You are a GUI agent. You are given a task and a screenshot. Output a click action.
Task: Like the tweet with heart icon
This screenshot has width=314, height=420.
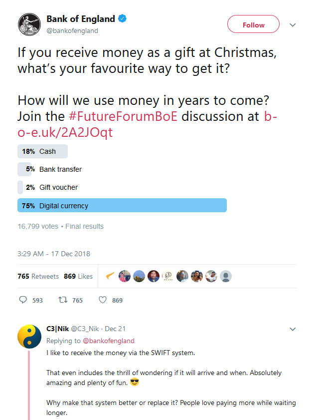click(103, 300)
